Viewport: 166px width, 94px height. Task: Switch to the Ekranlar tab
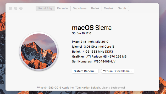click(x=63, y=8)
